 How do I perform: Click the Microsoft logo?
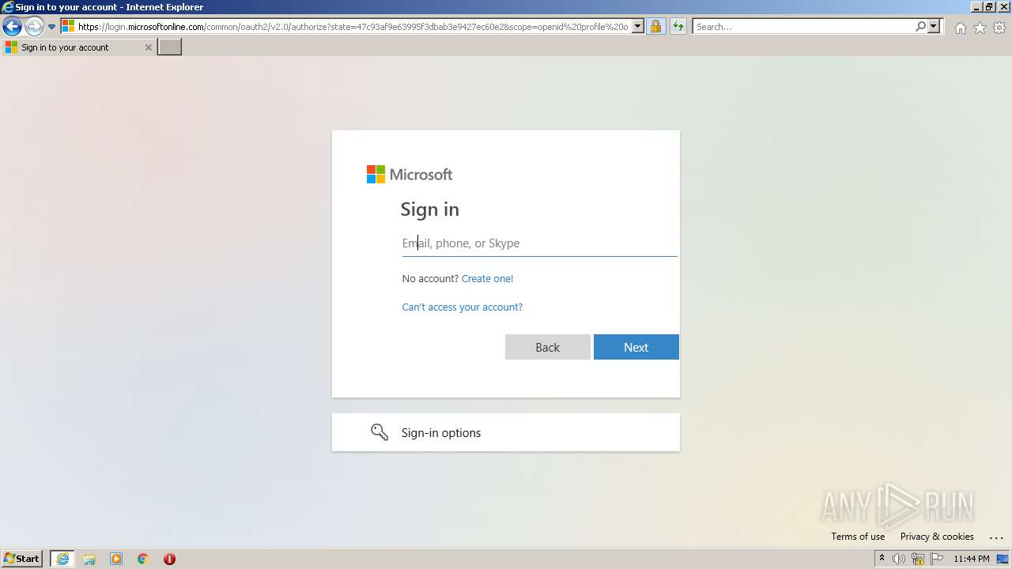(x=410, y=174)
